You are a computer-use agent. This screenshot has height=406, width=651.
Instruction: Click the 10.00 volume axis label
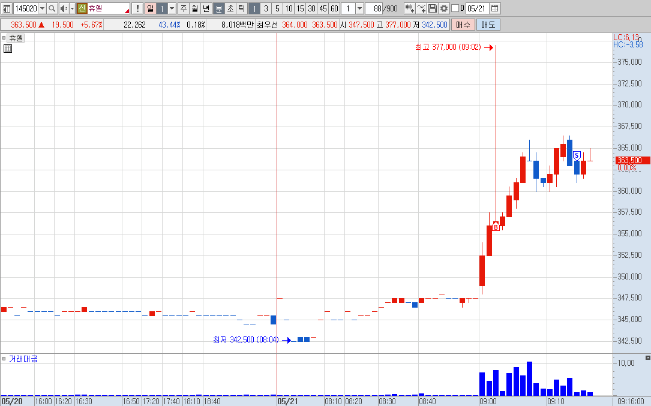[x=626, y=363]
